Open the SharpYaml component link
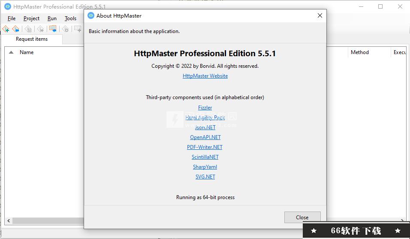This screenshot has width=410, height=239. point(205,167)
